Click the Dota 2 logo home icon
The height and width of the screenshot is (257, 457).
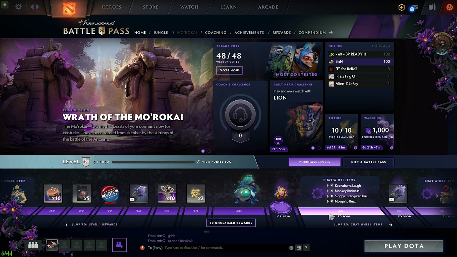(x=69, y=8)
